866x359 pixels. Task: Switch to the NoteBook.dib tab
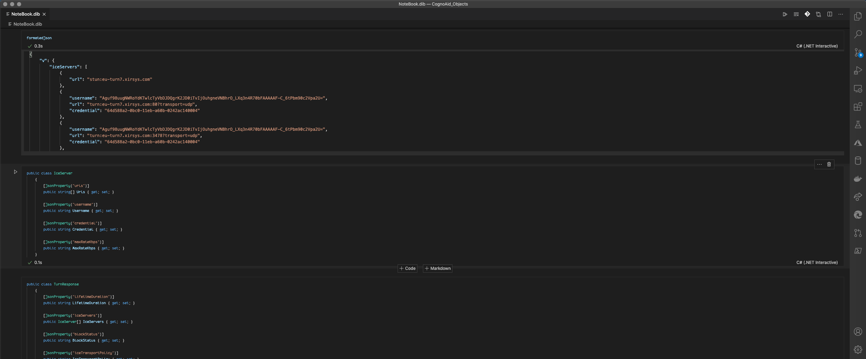pos(25,14)
